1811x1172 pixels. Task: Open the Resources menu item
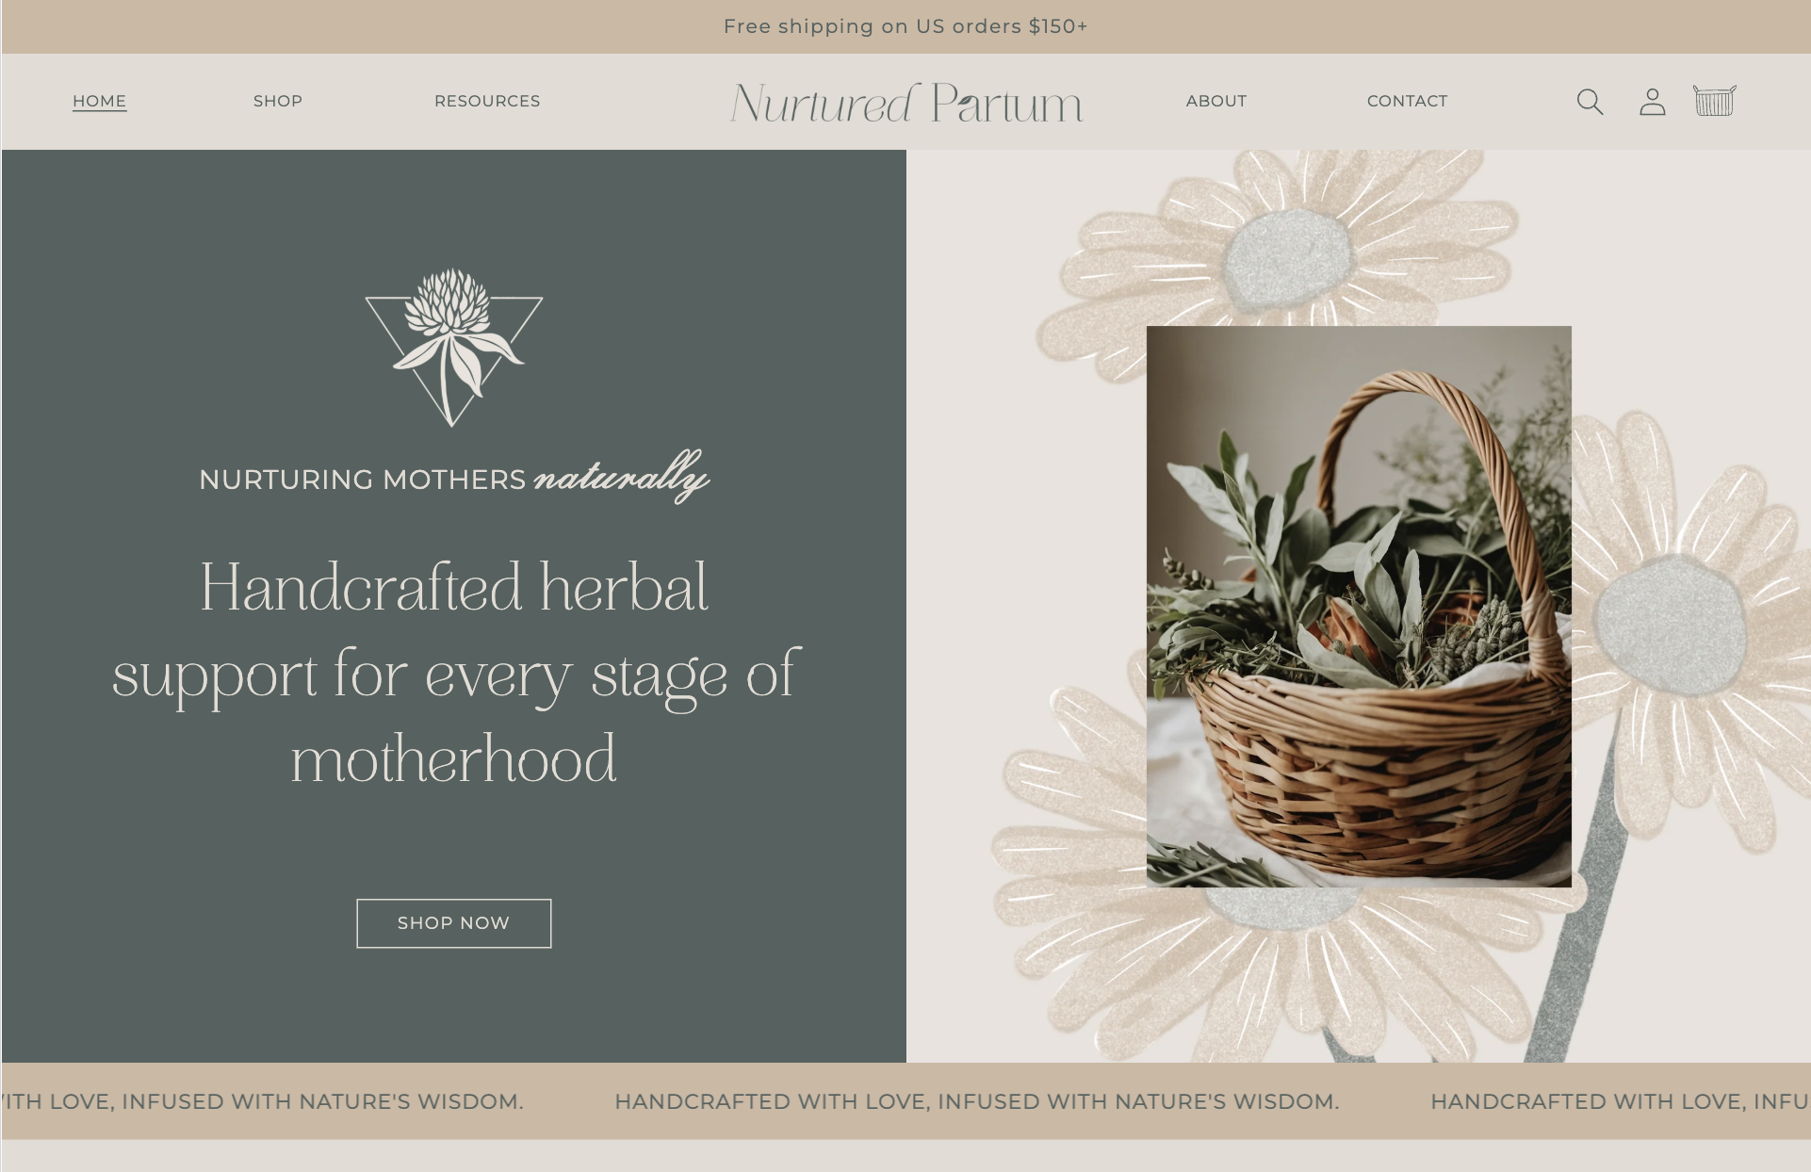pos(487,101)
